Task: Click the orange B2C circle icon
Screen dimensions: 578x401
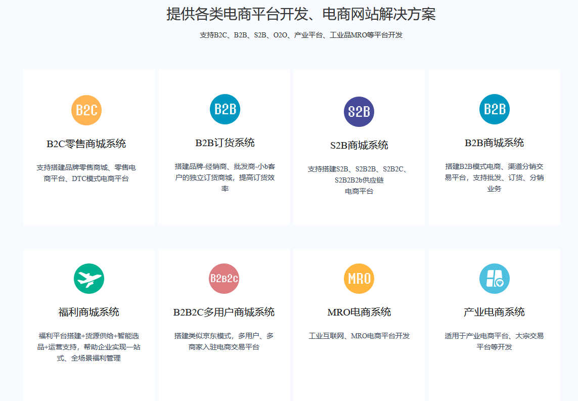Action: [x=86, y=110]
